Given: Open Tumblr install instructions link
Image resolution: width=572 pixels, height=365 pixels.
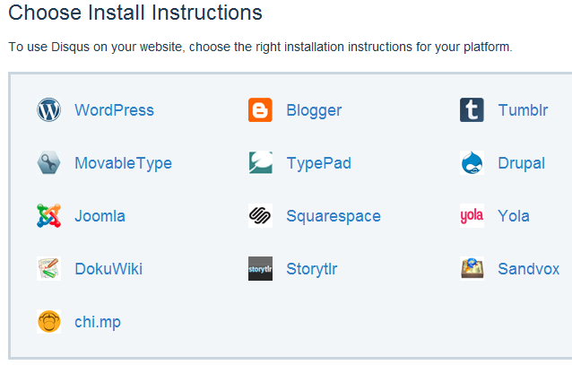Looking at the screenshot, I should coord(523,110).
